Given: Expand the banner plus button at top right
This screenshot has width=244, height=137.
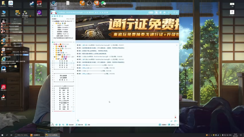Looking at the screenshot, I should point(178,16).
